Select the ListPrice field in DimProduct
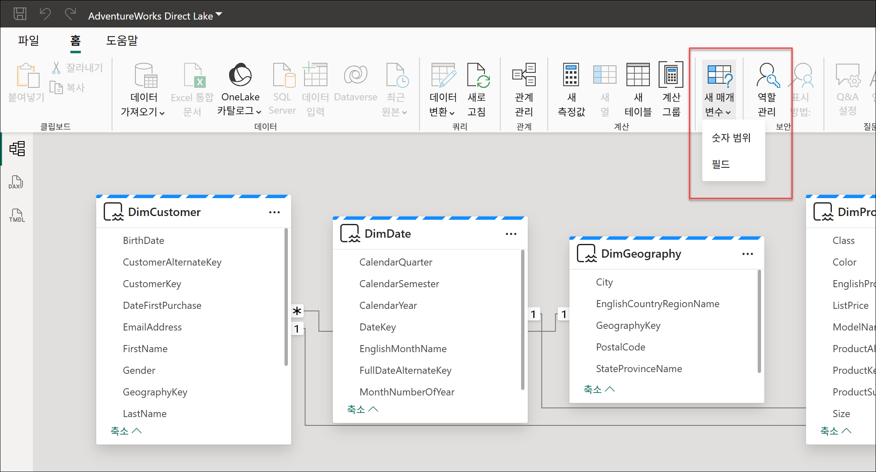This screenshot has height=472, width=876. 851,306
